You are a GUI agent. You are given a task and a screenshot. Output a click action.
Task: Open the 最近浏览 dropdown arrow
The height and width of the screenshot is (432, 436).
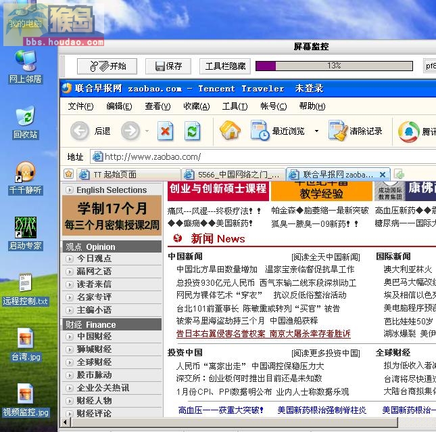[x=316, y=131]
